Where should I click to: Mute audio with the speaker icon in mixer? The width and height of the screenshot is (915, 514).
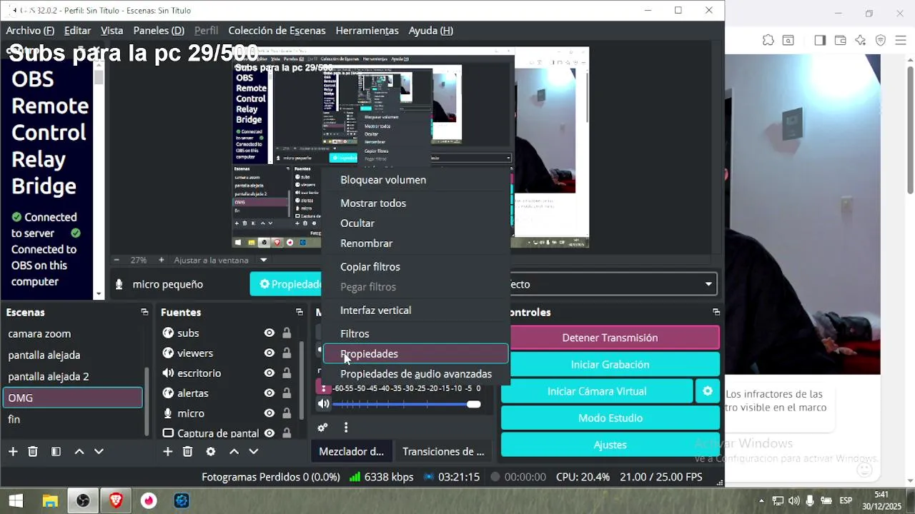324,404
